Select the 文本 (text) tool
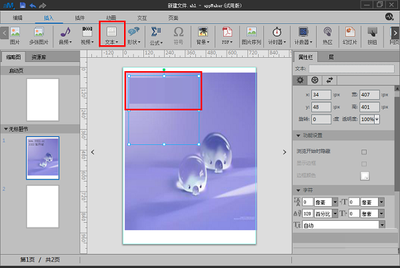Screen dimensions: 400x268 tap(112, 33)
